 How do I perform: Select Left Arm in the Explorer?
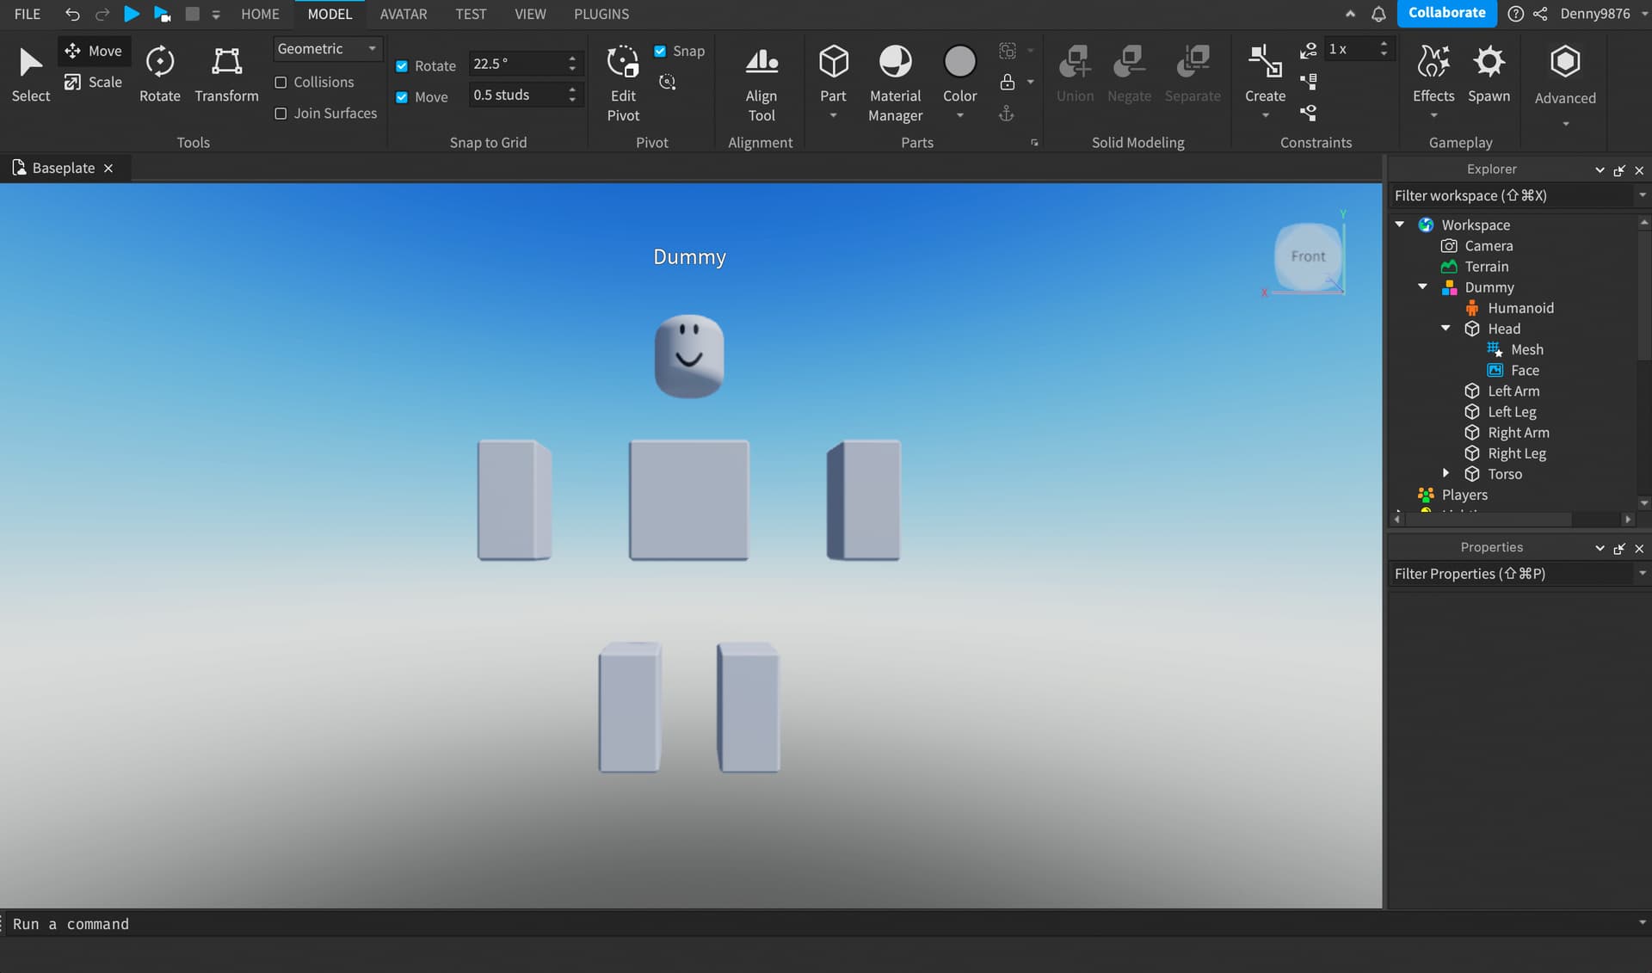[1513, 391]
